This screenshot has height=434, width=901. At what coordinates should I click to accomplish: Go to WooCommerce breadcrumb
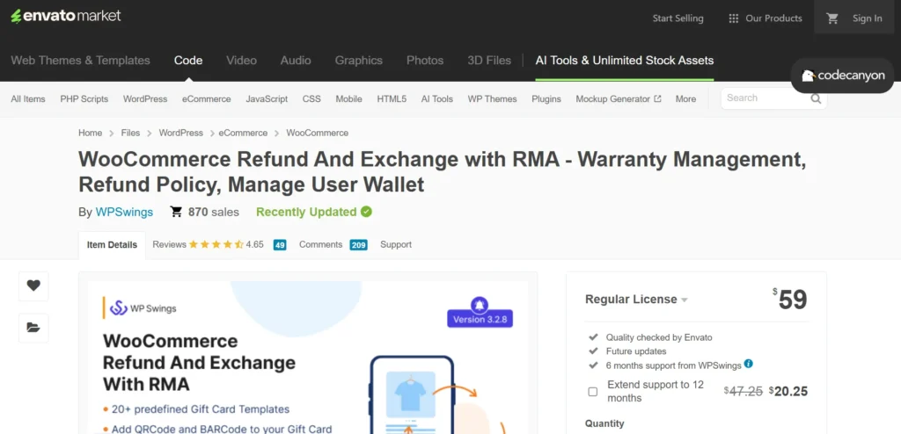pos(317,133)
